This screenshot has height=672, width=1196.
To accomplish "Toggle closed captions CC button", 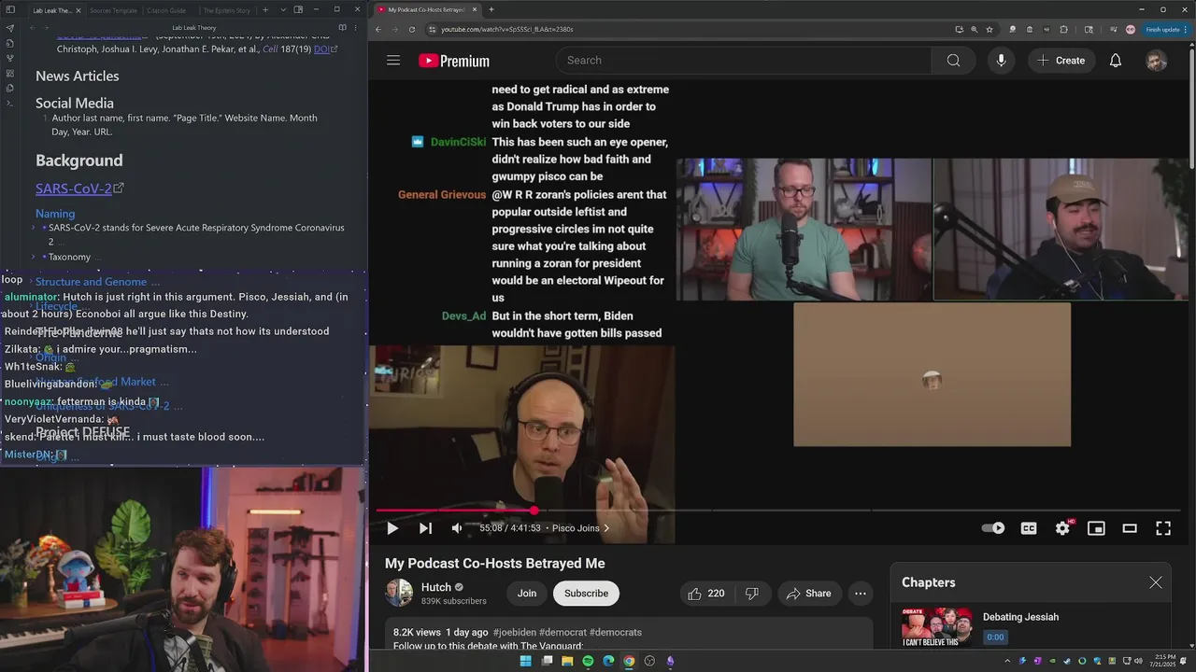I will 1029,528.
